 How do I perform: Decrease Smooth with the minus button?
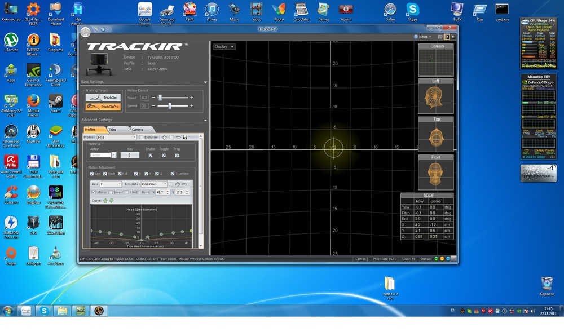point(153,105)
